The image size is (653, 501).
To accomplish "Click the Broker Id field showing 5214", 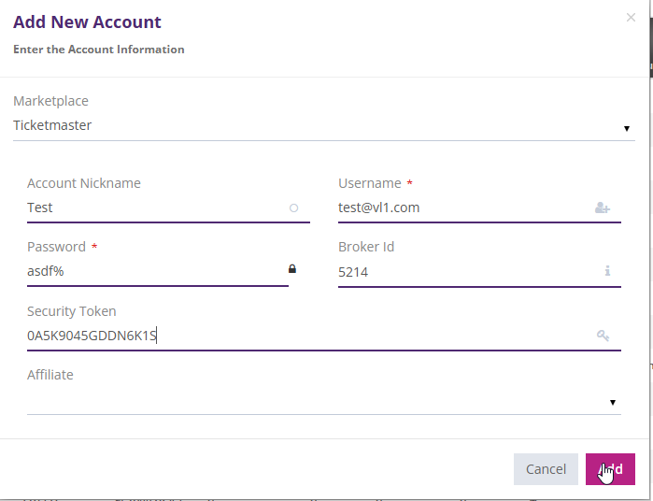I will pyautogui.click(x=458, y=272).
